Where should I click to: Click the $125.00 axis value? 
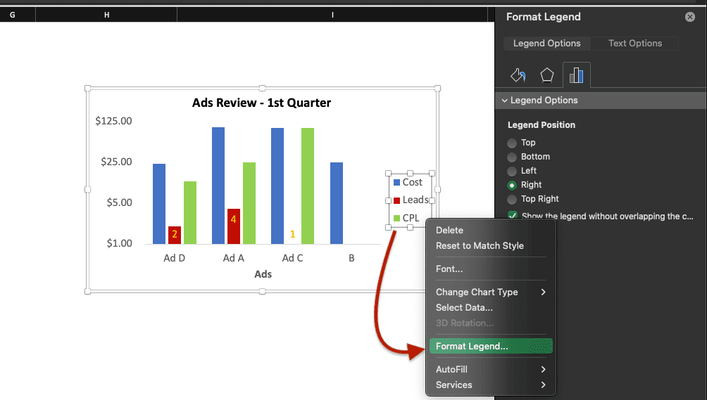[x=113, y=121]
